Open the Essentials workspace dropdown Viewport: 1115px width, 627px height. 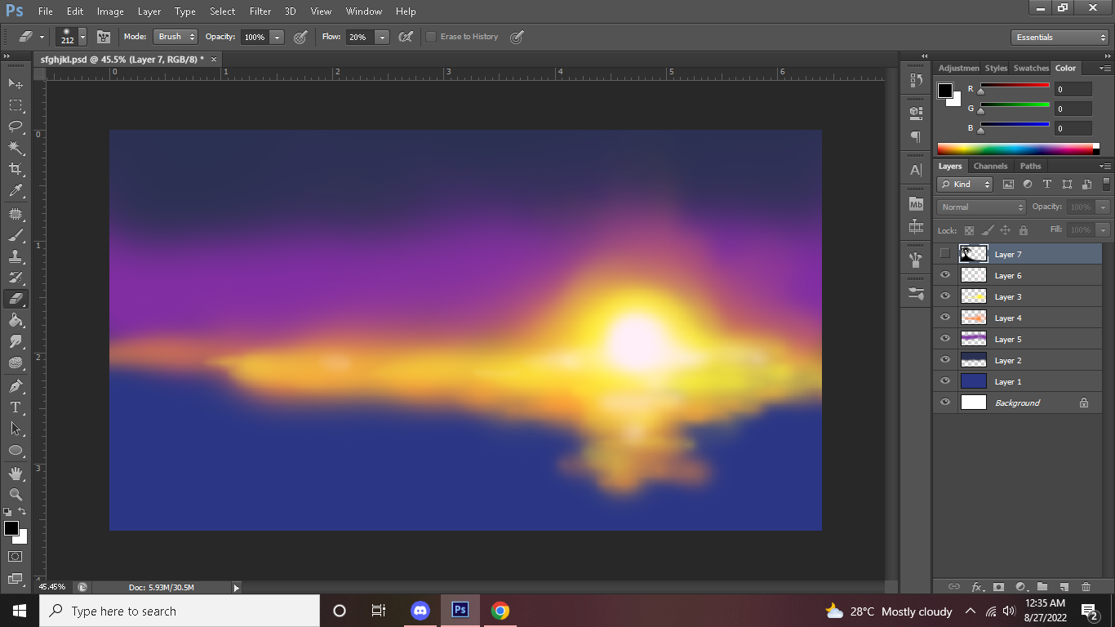pyautogui.click(x=1059, y=37)
